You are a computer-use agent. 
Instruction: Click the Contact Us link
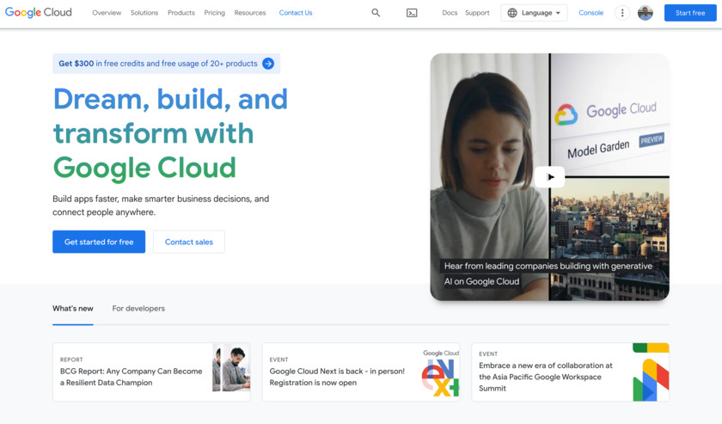tap(296, 13)
